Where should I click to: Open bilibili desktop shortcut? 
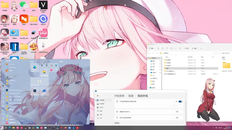[43, 34]
